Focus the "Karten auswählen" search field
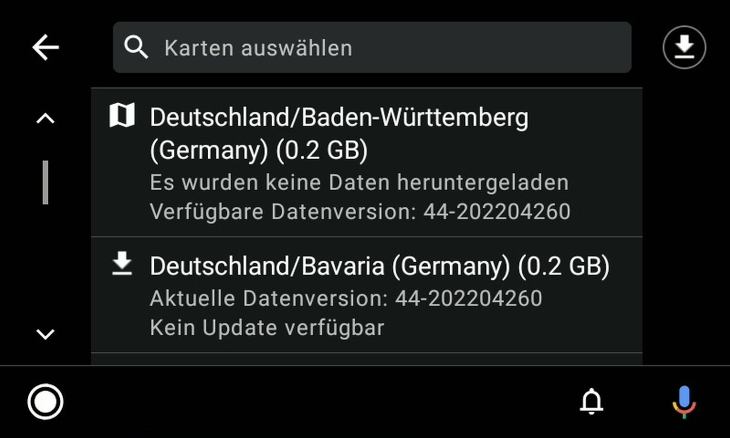 pyautogui.click(x=372, y=47)
